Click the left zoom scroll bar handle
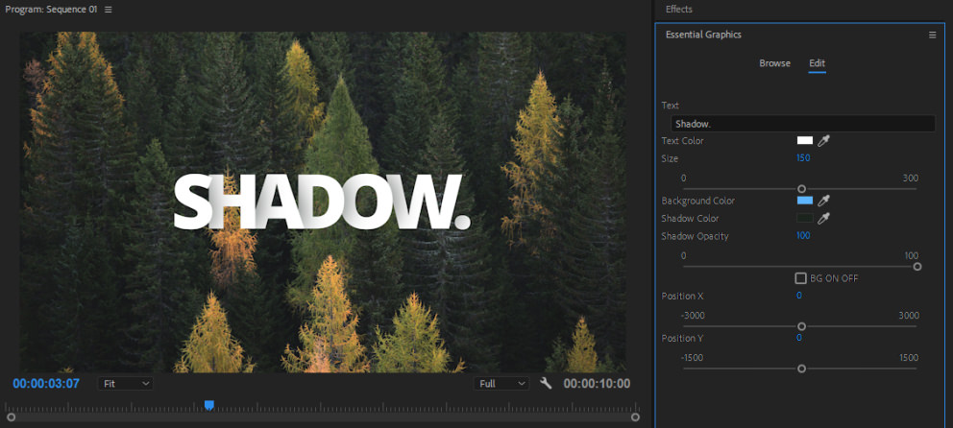 [11, 417]
